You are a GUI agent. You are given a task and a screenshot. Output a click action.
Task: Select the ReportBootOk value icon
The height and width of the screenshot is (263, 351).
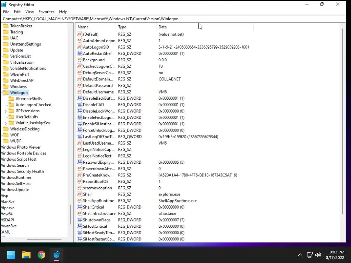[80, 181]
